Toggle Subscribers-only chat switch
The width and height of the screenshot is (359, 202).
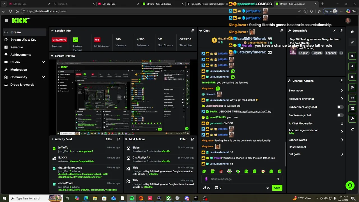pos(340,107)
